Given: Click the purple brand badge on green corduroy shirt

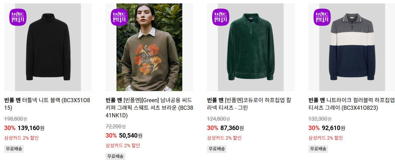Looking at the screenshot, I should coord(221,17).
